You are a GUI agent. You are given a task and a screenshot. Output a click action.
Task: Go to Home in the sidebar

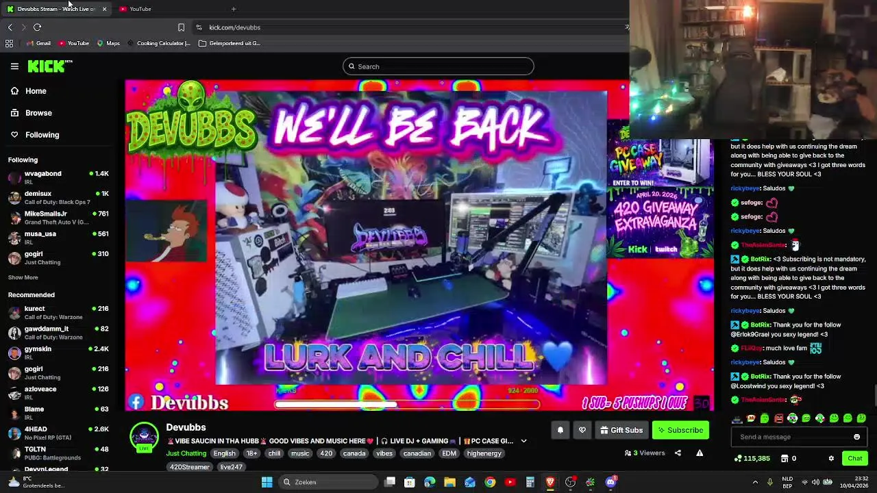36,91
